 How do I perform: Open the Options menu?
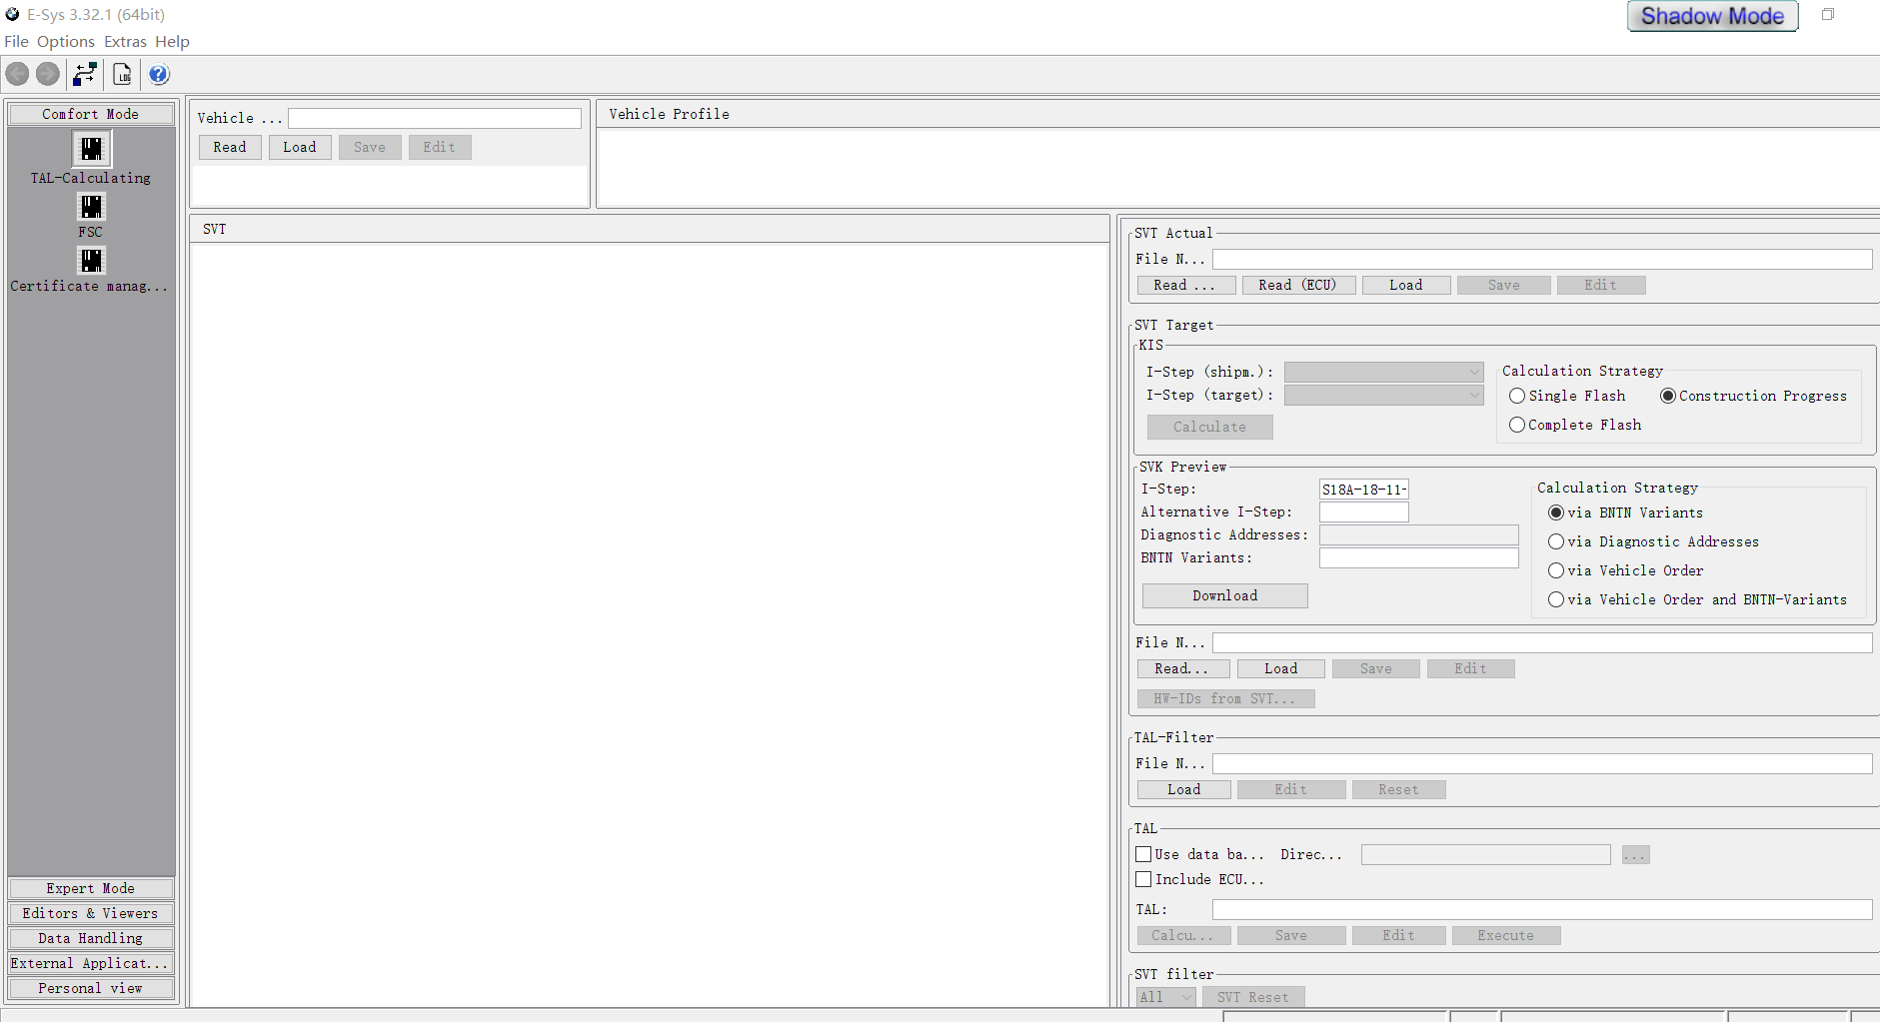66,42
